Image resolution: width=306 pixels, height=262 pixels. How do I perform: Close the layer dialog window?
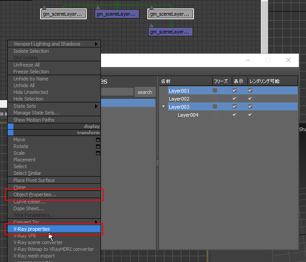[x=288, y=60]
